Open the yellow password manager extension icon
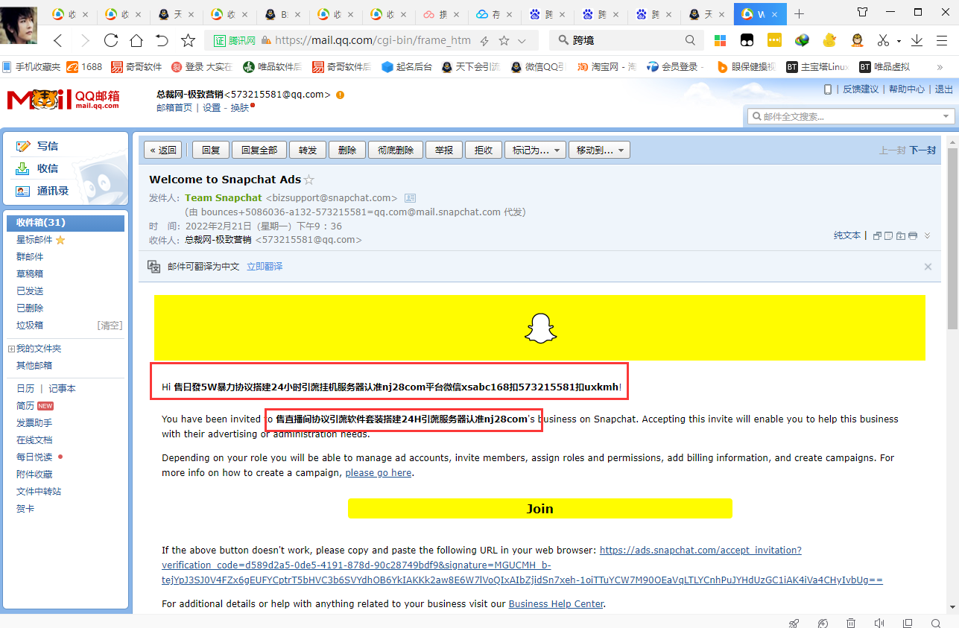 [774, 40]
